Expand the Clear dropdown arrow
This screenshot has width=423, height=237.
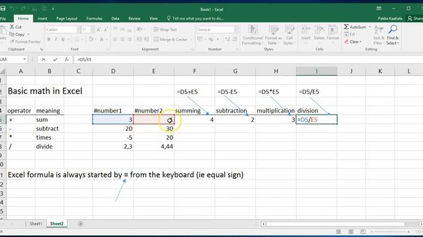360,41
